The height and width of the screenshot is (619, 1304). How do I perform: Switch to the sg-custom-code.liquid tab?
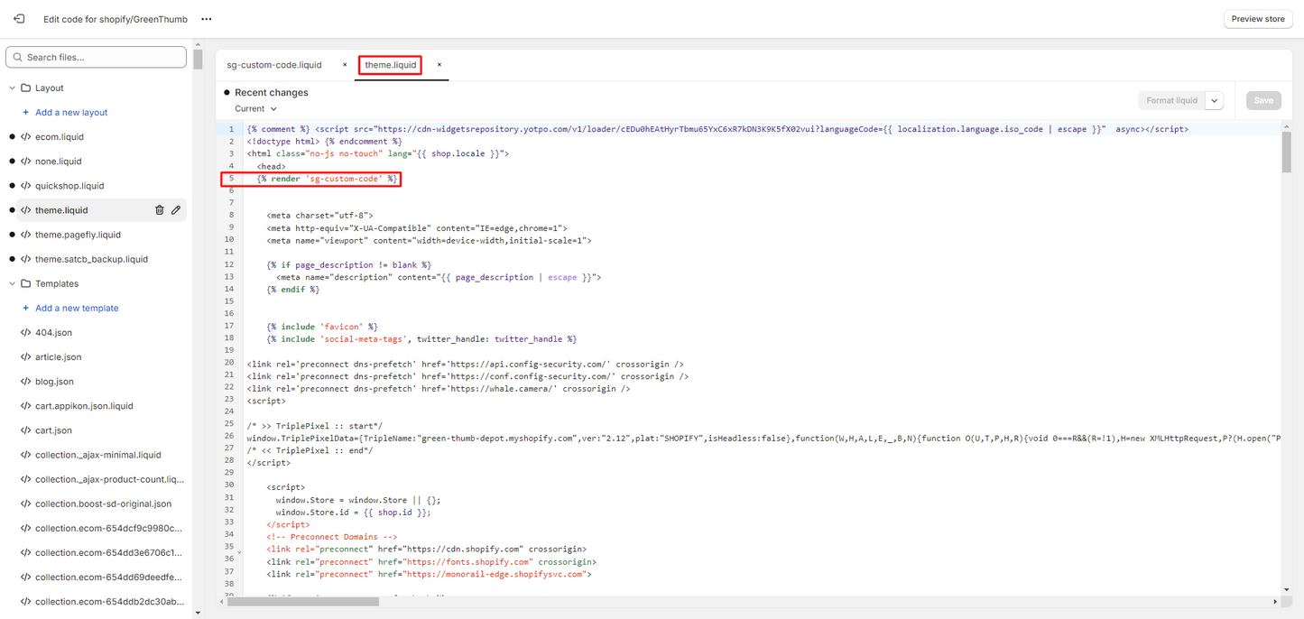click(x=274, y=65)
